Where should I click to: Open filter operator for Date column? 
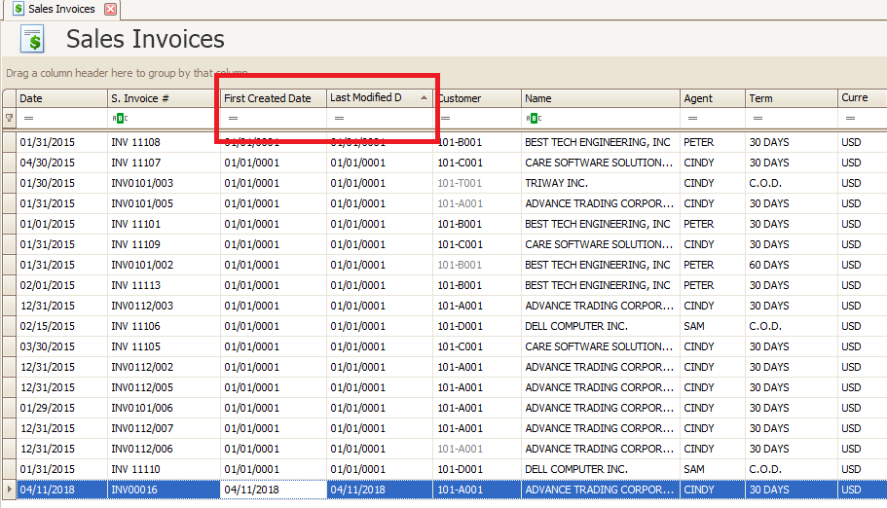(29, 118)
